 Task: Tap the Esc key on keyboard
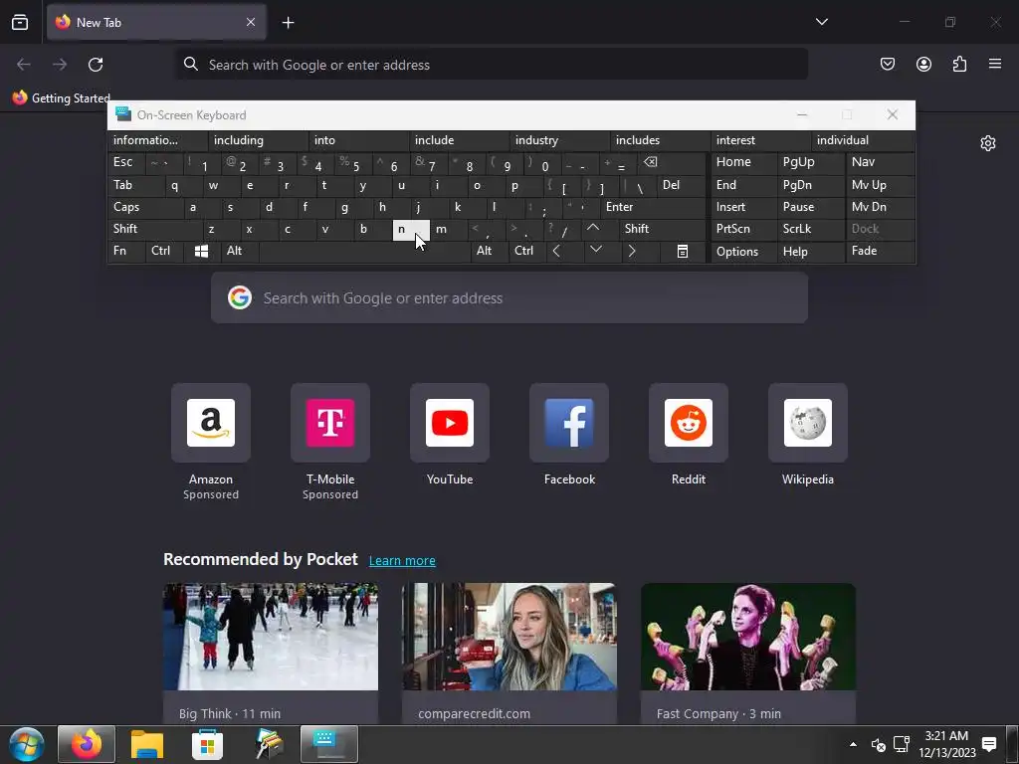click(126, 162)
